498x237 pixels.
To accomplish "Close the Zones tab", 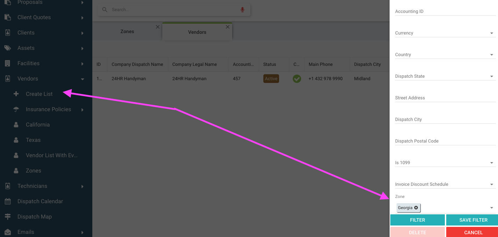I will 157,27.
